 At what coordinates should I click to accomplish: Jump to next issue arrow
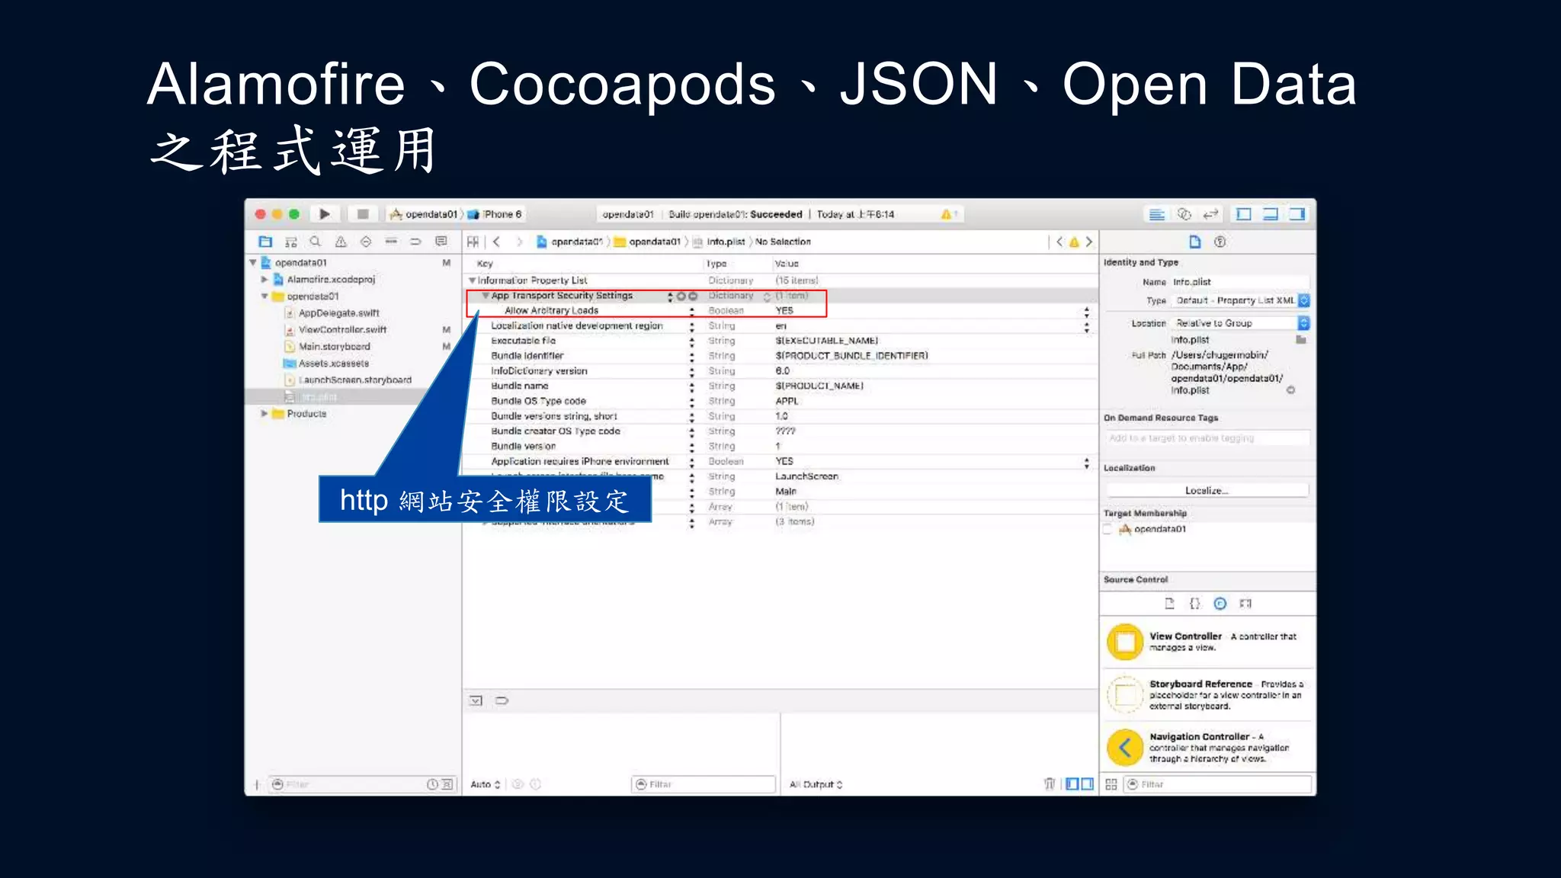pyautogui.click(x=1089, y=242)
